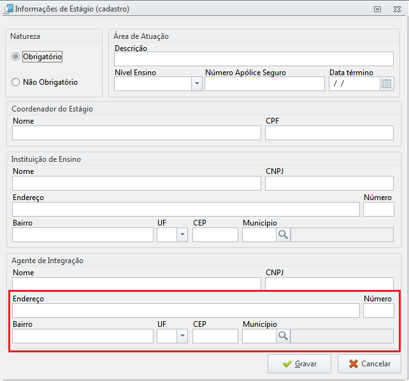Click the Instituição de Ensino CNPJ field

click(329, 183)
